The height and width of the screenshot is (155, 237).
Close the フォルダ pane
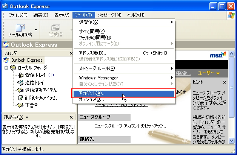tap(71, 53)
